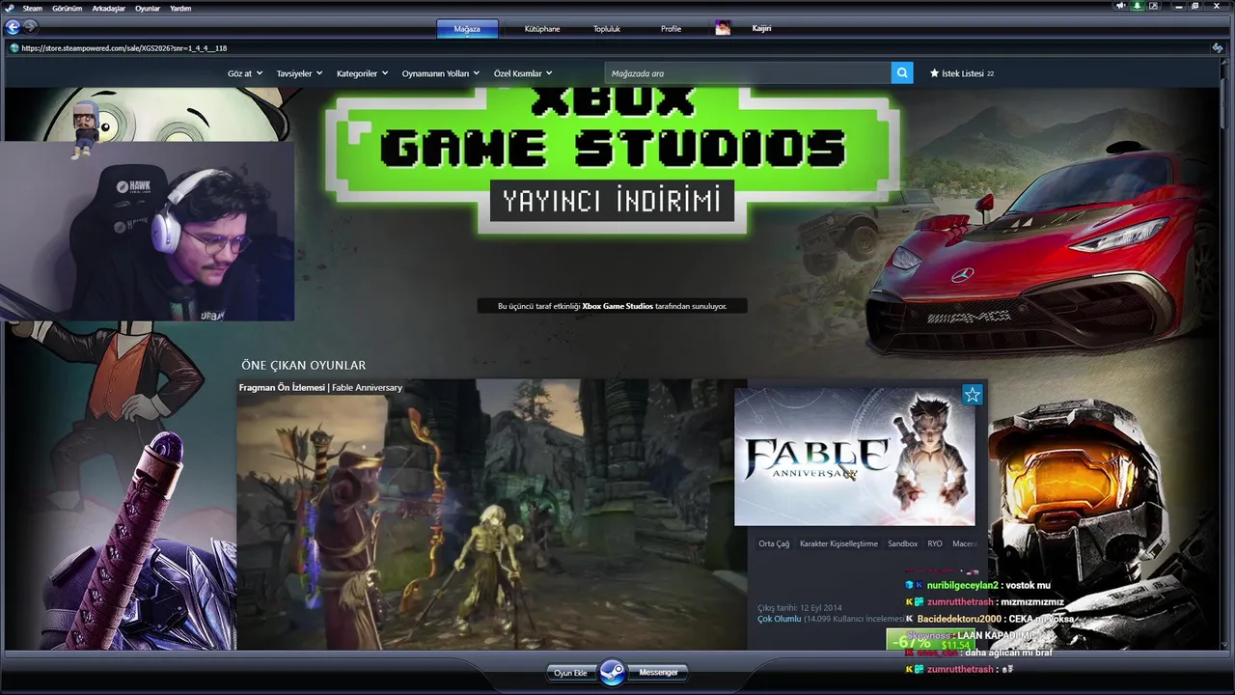Open İstek Listesi wishlist link
The width and height of the screenshot is (1235, 695).
coord(962,73)
